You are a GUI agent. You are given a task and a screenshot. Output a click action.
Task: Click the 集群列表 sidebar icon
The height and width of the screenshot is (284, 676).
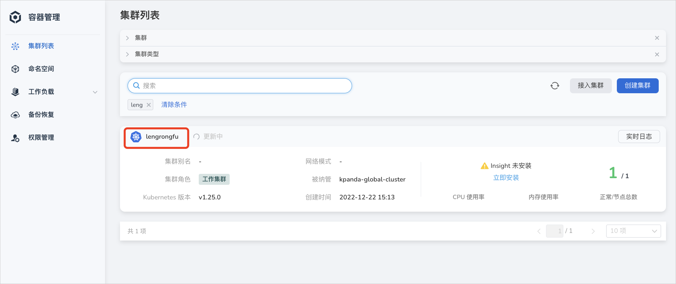[15, 46]
